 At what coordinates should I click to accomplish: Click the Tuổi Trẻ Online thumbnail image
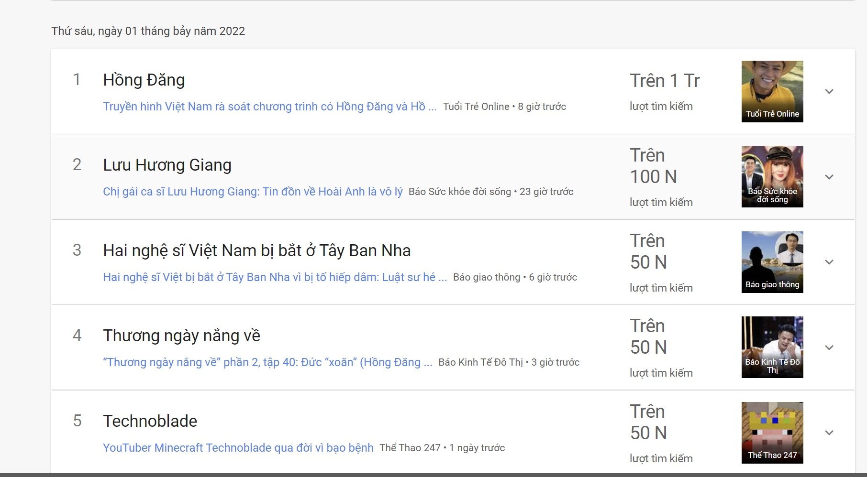[772, 91]
